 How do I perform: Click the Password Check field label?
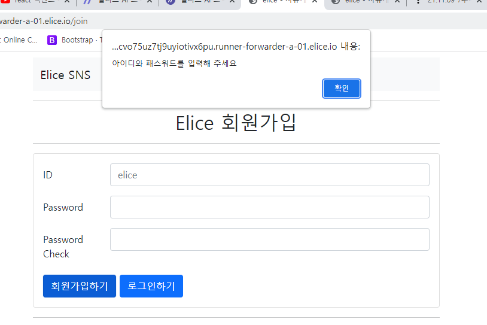[63, 247]
